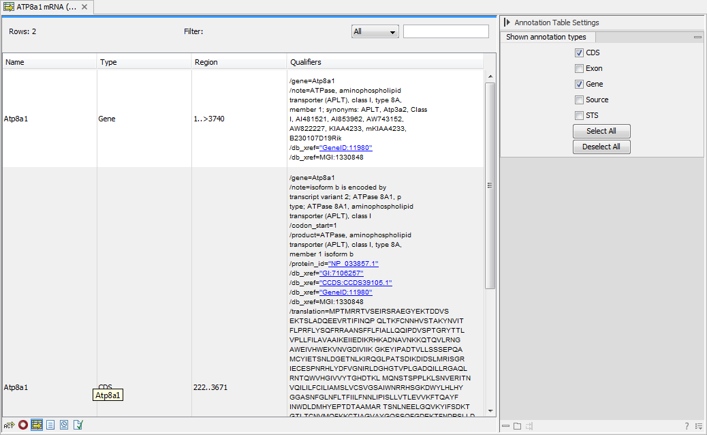The image size is (707, 435).
Task: Click the Deselect All button
Action: (x=601, y=147)
